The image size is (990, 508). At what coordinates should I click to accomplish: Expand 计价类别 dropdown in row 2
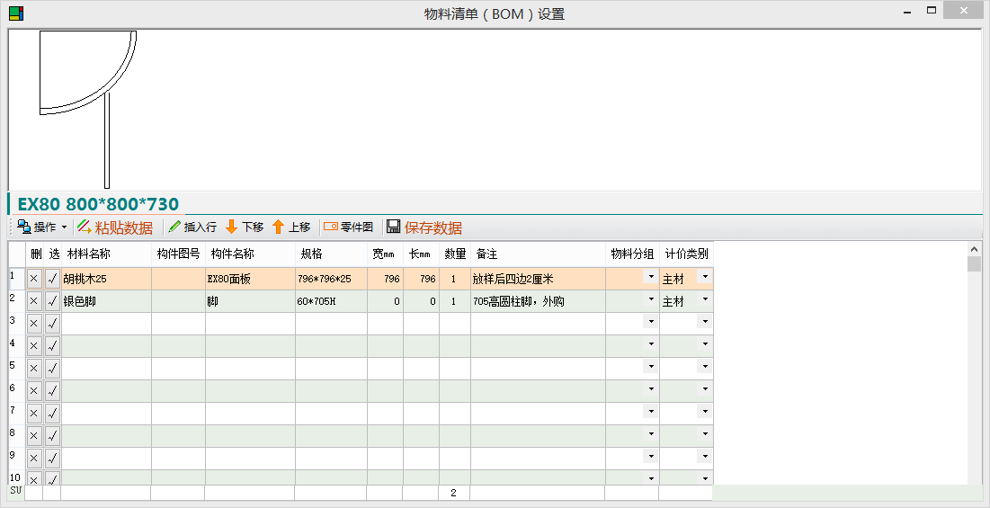pyautogui.click(x=705, y=300)
